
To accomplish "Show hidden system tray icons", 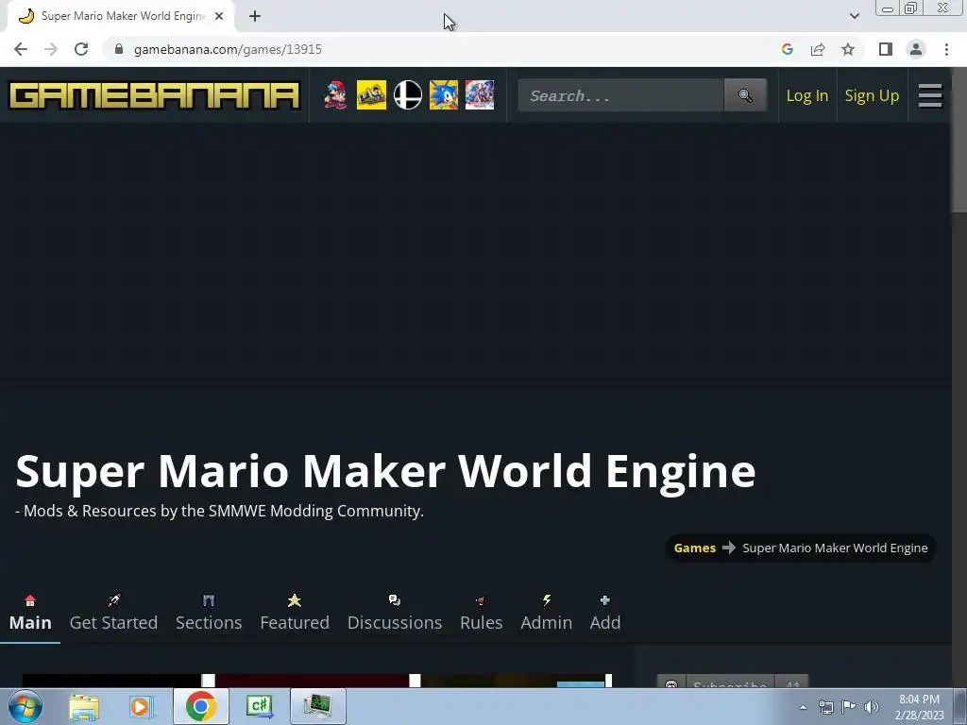I will click(x=803, y=707).
